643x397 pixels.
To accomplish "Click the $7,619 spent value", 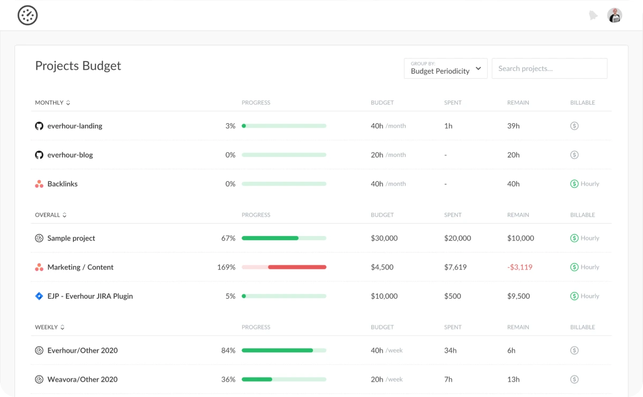I will [x=455, y=267].
